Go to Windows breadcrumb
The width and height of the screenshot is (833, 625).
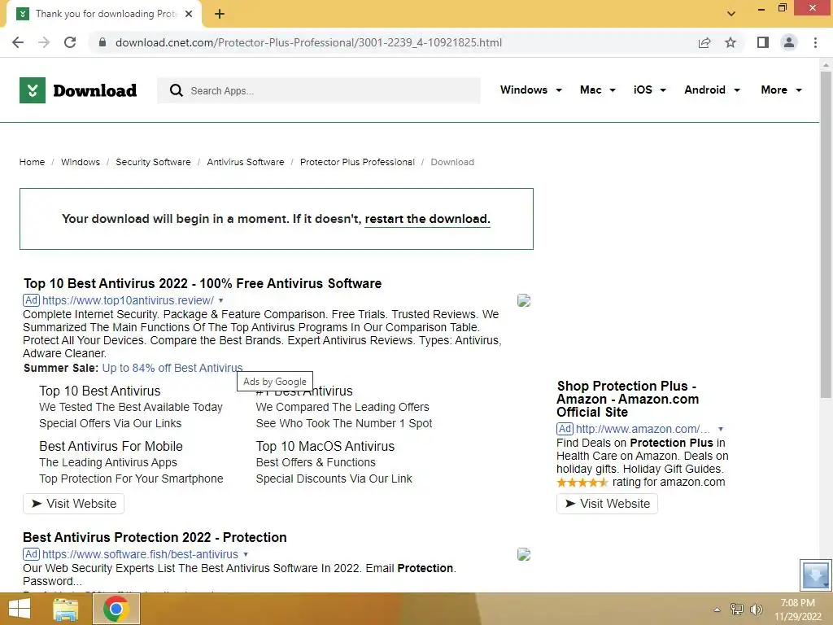click(81, 162)
